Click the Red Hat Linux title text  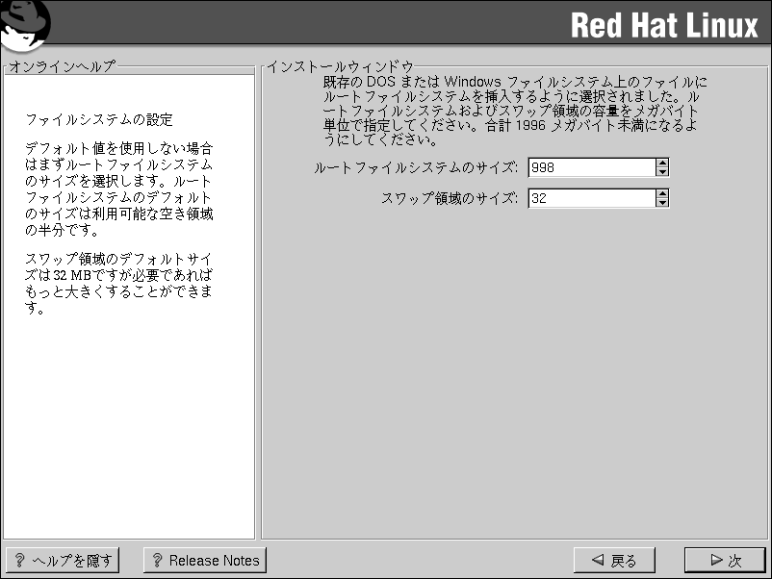(664, 26)
